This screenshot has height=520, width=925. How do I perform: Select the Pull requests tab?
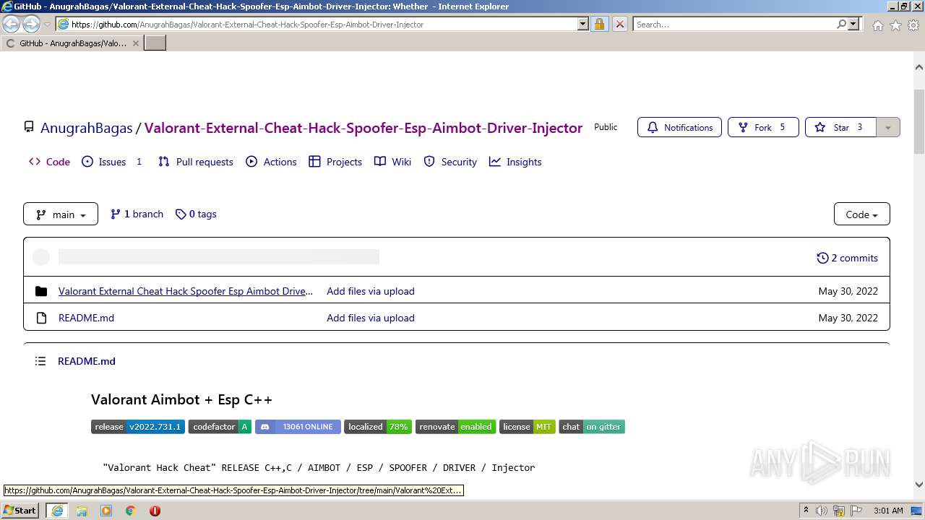pos(196,162)
